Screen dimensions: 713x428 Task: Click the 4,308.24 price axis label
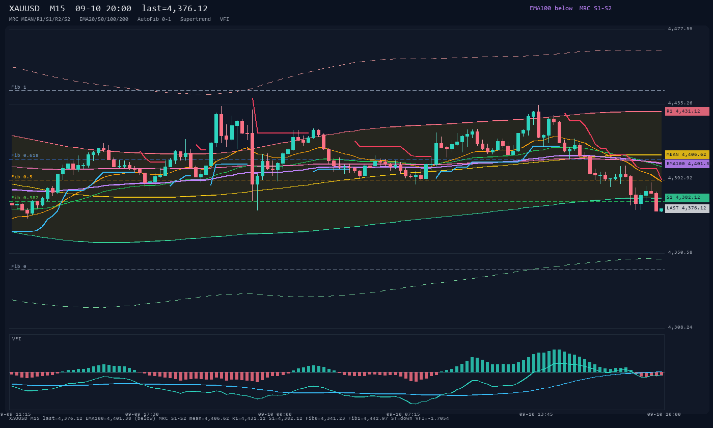(x=680, y=327)
